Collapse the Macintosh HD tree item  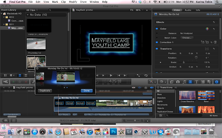[x=1, y=14]
